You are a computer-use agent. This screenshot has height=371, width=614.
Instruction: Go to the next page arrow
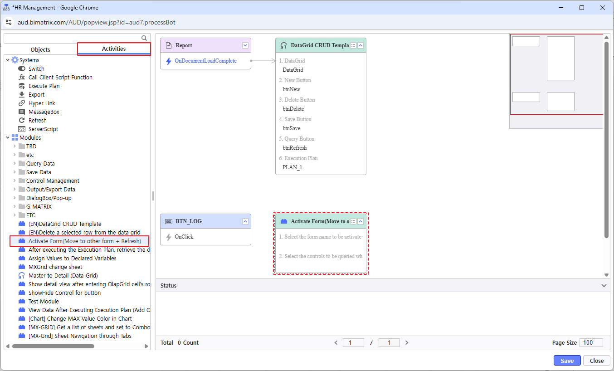(407, 342)
